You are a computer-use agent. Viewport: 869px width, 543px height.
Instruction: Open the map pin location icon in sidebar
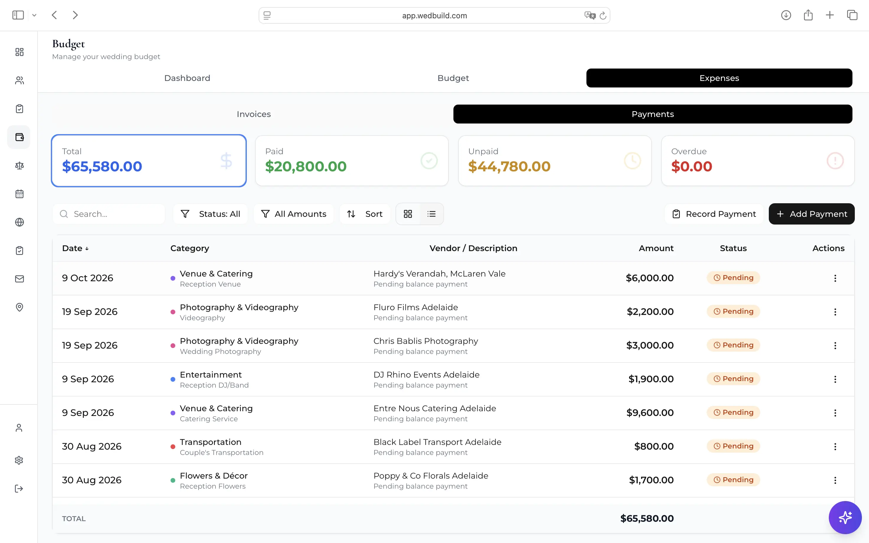(20, 308)
